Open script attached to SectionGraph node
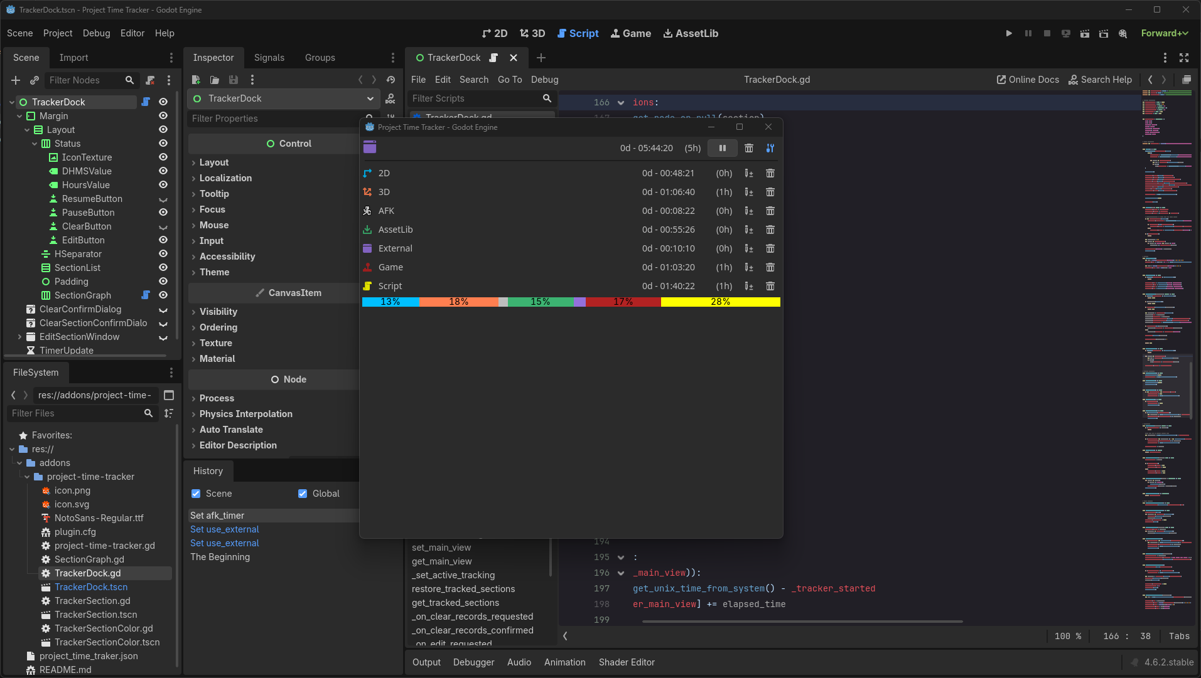This screenshot has height=678, width=1201. click(146, 295)
